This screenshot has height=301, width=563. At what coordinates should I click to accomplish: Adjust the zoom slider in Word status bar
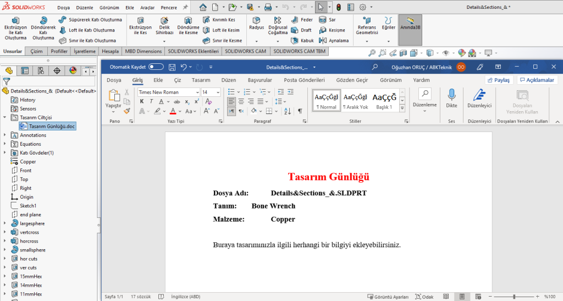pyautogui.click(x=514, y=297)
